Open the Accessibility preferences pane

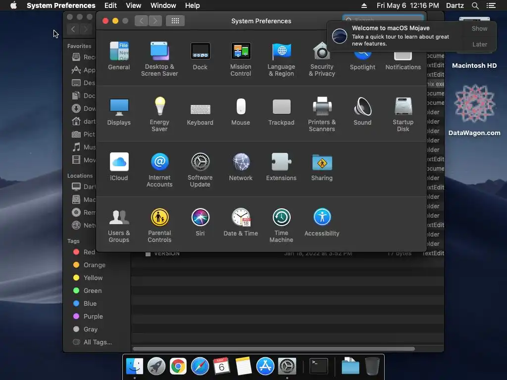click(x=322, y=222)
